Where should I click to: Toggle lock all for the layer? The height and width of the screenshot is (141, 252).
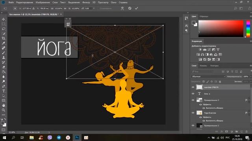220,81
